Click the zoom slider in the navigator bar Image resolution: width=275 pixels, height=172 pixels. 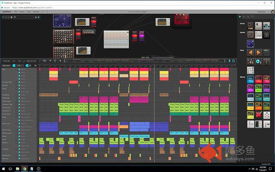click(x=25, y=17)
